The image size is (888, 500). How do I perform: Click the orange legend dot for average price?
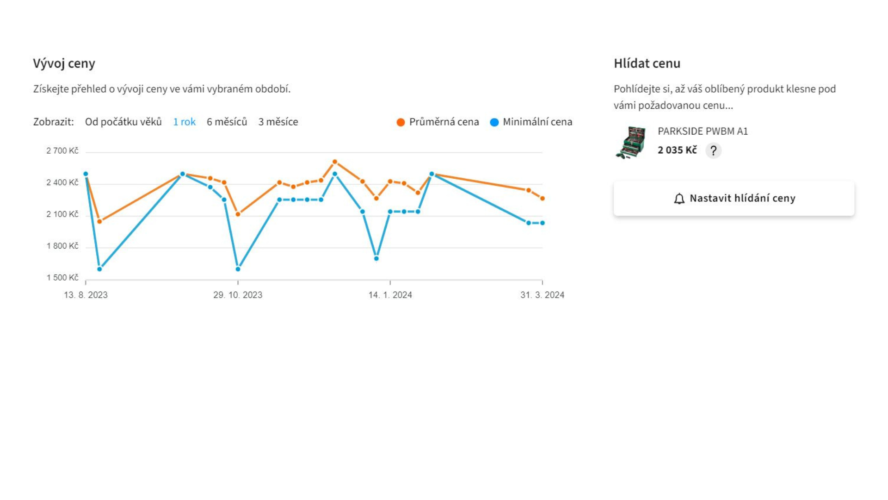pos(401,122)
